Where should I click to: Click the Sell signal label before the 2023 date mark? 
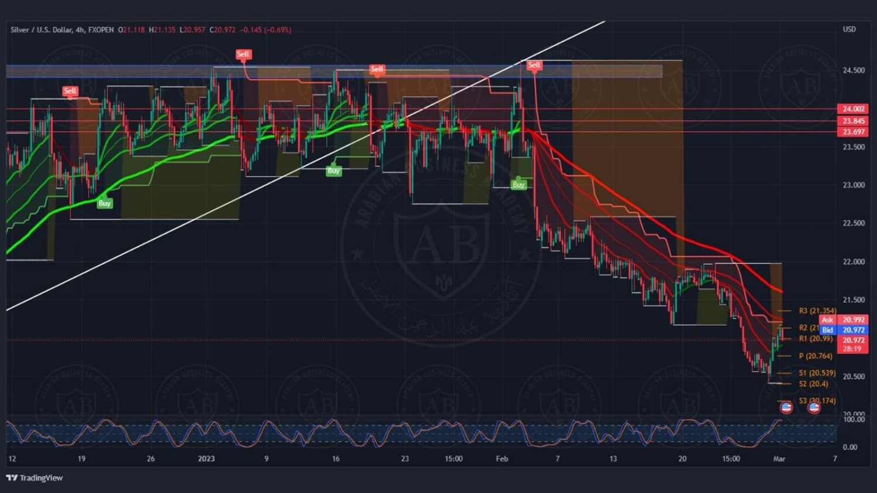click(x=243, y=54)
